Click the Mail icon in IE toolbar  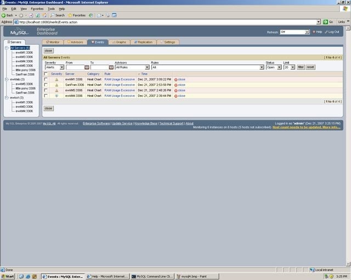click(99, 15)
